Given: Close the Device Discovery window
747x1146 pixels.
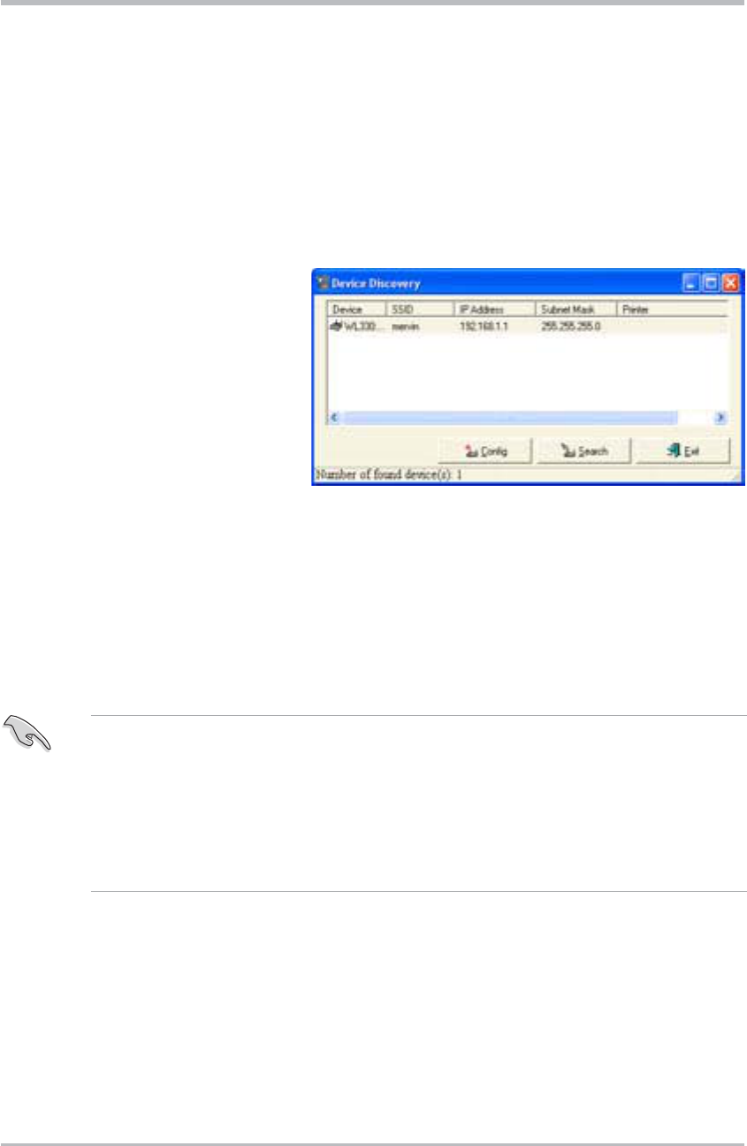Looking at the screenshot, I should point(730,284).
